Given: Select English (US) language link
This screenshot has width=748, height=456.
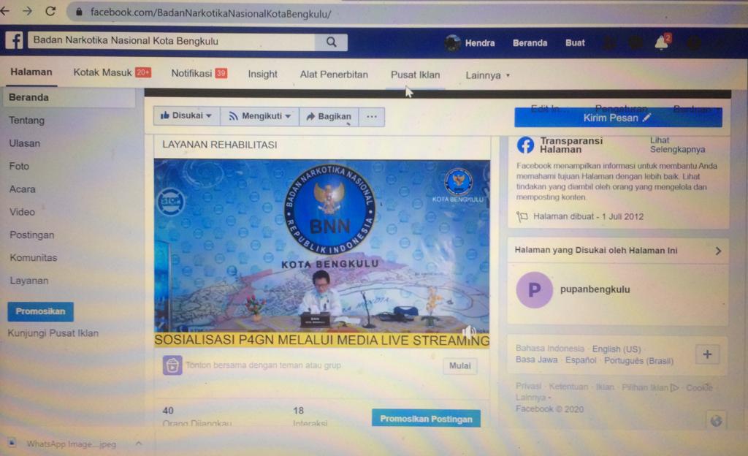Looking at the screenshot, I should coord(617,349).
